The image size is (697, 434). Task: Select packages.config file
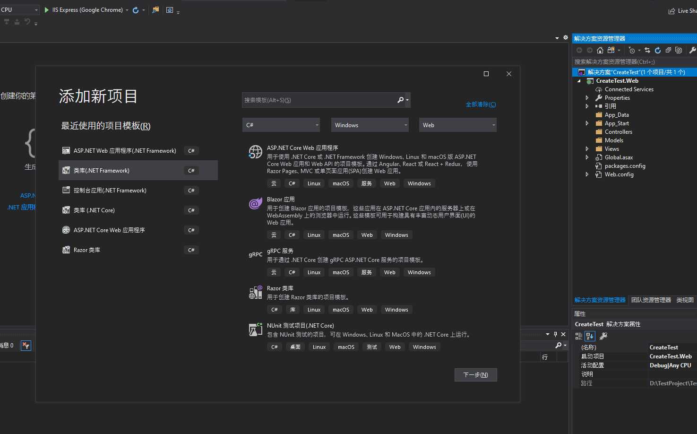click(625, 166)
